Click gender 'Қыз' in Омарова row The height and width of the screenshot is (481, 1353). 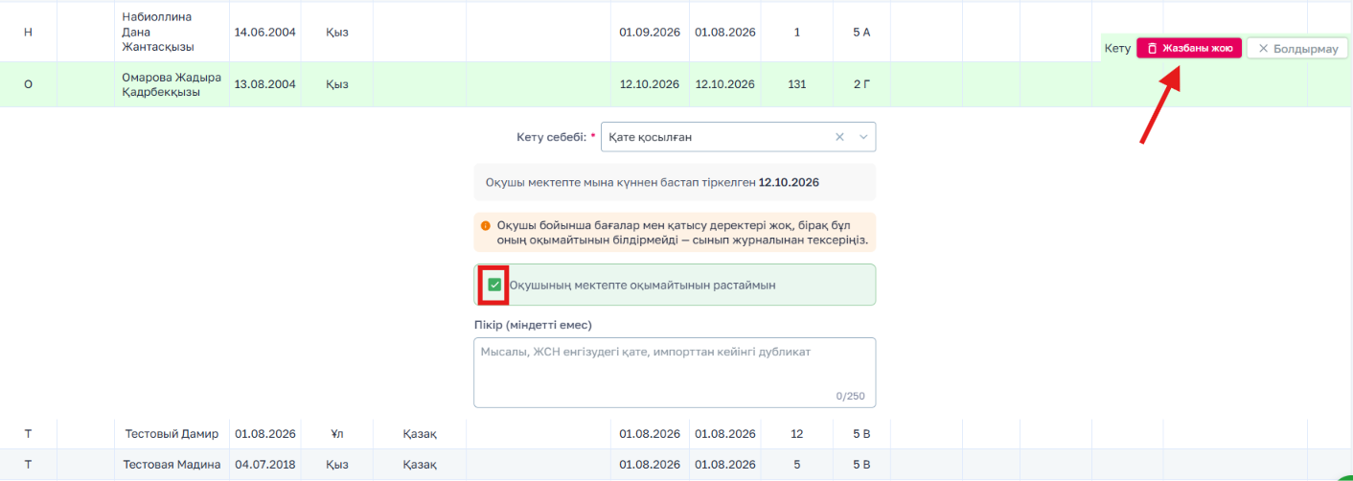click(336, 84)
